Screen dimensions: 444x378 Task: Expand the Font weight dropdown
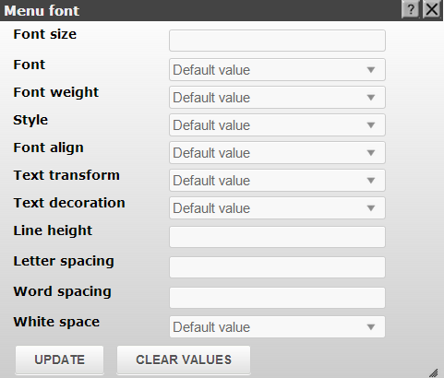277,98
